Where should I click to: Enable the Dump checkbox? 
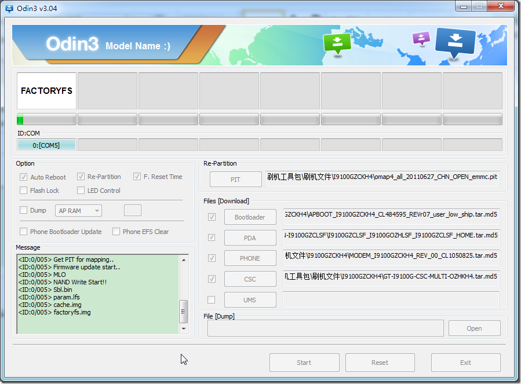click(x=23, y=210)
